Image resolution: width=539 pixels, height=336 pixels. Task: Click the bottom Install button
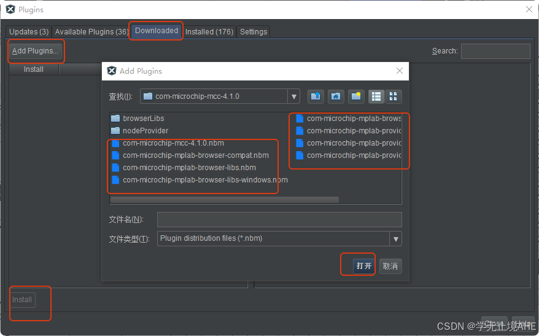coord(22,300)
